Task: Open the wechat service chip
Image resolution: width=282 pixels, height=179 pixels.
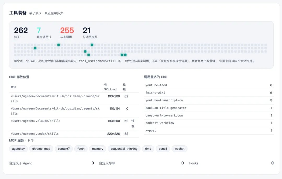Action: 179,149
